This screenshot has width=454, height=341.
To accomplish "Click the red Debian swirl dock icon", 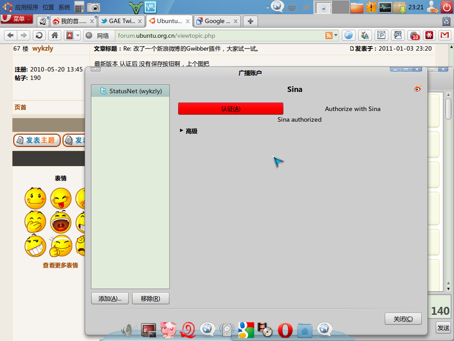I will pyautogui.click(x=188, y=330).
